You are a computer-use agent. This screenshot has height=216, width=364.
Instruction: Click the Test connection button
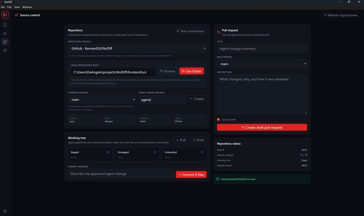(x=190, y=31)
